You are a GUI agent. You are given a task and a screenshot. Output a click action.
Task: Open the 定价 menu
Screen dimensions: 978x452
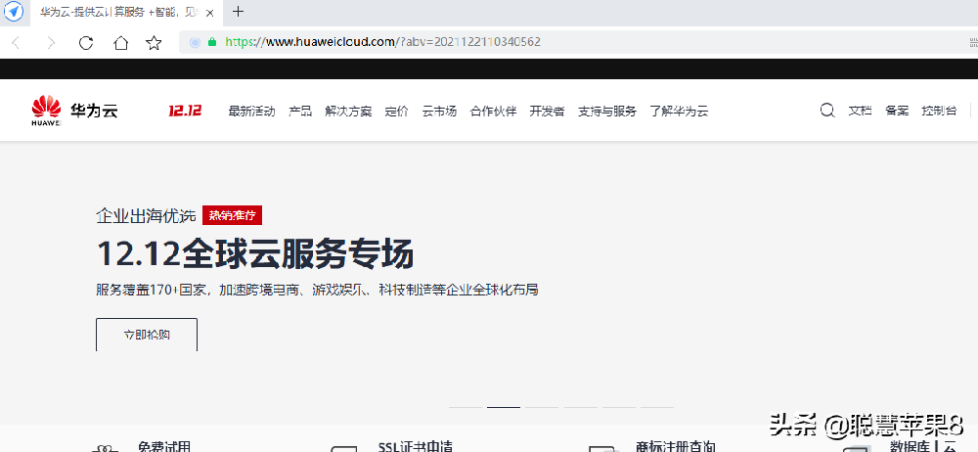click(x=397, y=112)
